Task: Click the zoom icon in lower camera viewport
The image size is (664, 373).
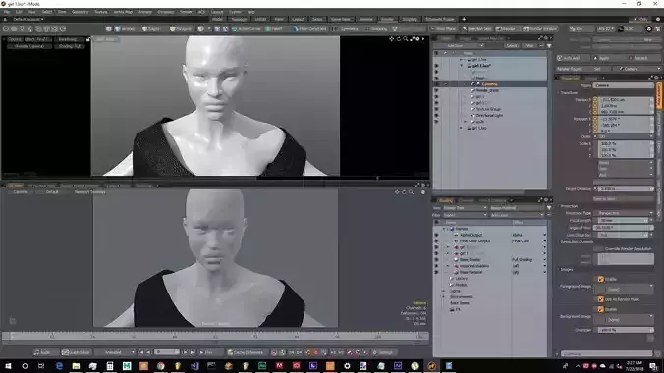Action: point(412,192)
